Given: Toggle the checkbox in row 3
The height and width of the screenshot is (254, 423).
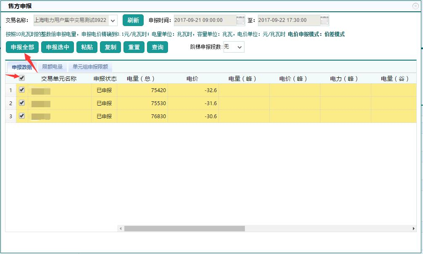Looking at the screenshot, I should point(22,116).
